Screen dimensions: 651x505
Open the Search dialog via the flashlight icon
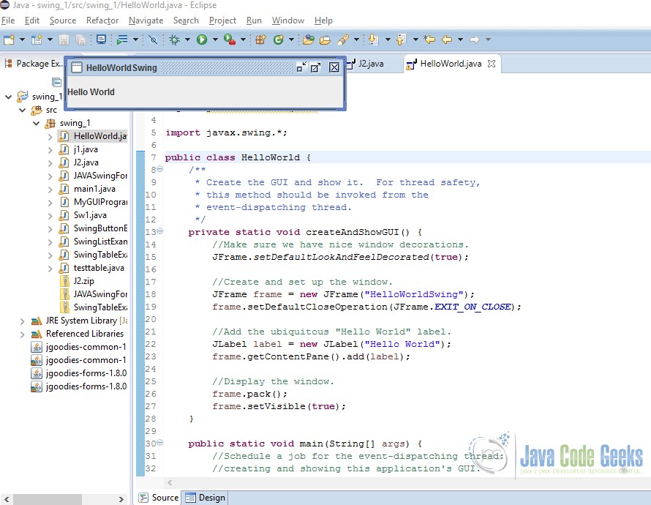(344, 40)
